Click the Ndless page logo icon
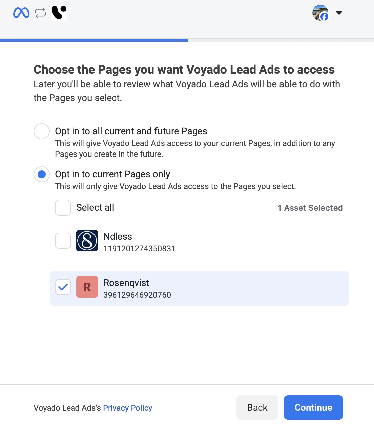The height and width of the screenshot is (433, 374). [87, 241]
